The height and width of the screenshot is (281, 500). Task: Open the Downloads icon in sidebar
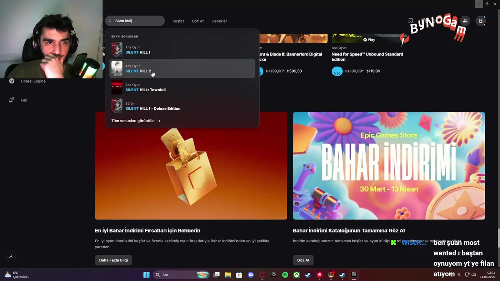click(11, 256)
